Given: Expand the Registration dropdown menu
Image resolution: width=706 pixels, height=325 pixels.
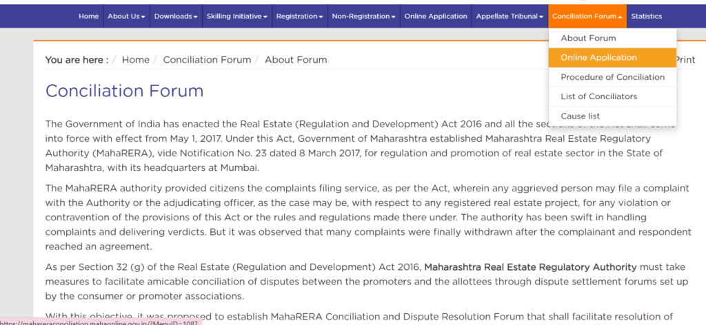Looking at the screenshot, I should (300, 17).
